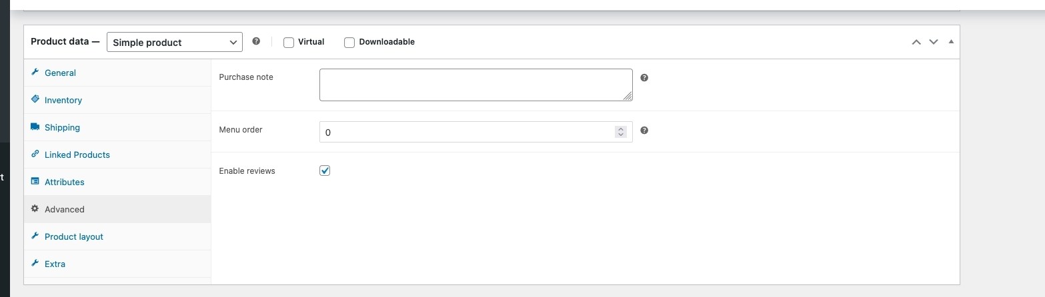The height and width of the screenshot is (297, 1045).
Task: Click help icon beside product type dropdown
Action: pos(256,41)
